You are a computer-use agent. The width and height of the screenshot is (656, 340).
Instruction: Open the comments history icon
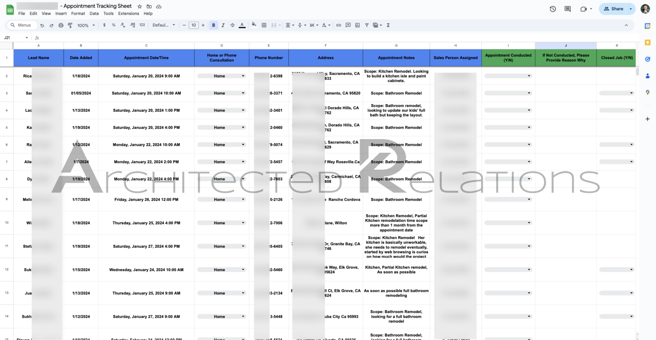tap(568, 9)
